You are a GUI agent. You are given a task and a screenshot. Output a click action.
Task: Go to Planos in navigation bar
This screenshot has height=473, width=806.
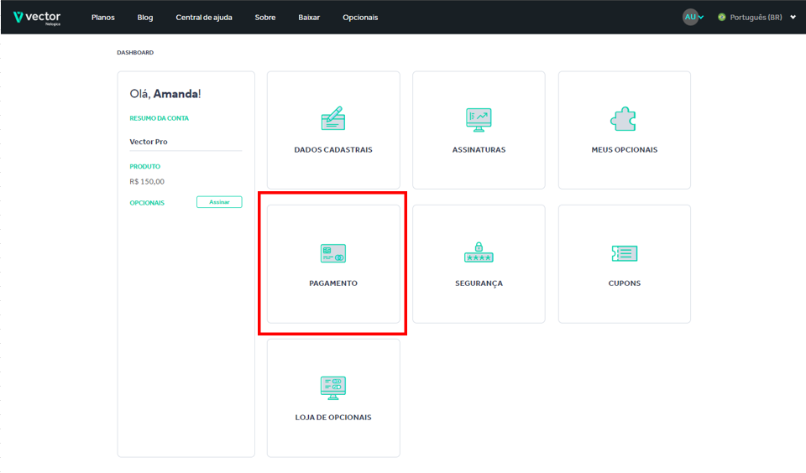tap(103, 18)
